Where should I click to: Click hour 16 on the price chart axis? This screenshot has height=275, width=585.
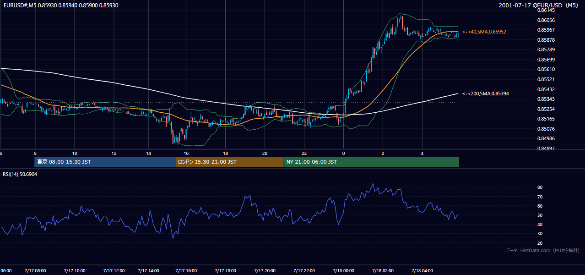pos(186,153)
